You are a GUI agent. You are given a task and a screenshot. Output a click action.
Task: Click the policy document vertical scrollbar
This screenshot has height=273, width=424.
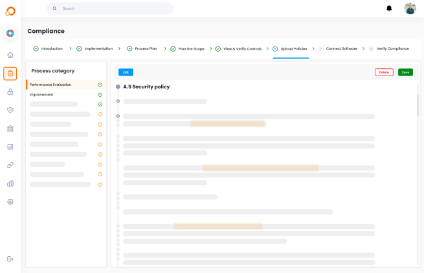click(x=418, y=103)
